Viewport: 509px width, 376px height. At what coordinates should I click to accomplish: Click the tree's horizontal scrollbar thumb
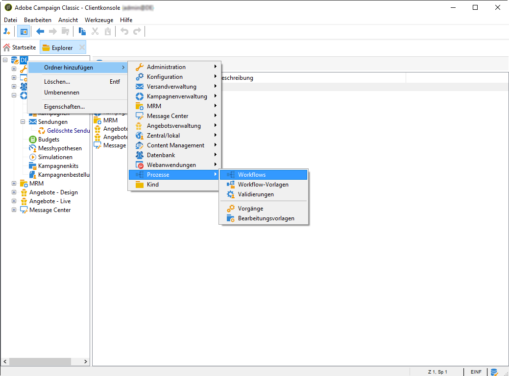coord(40,361)
